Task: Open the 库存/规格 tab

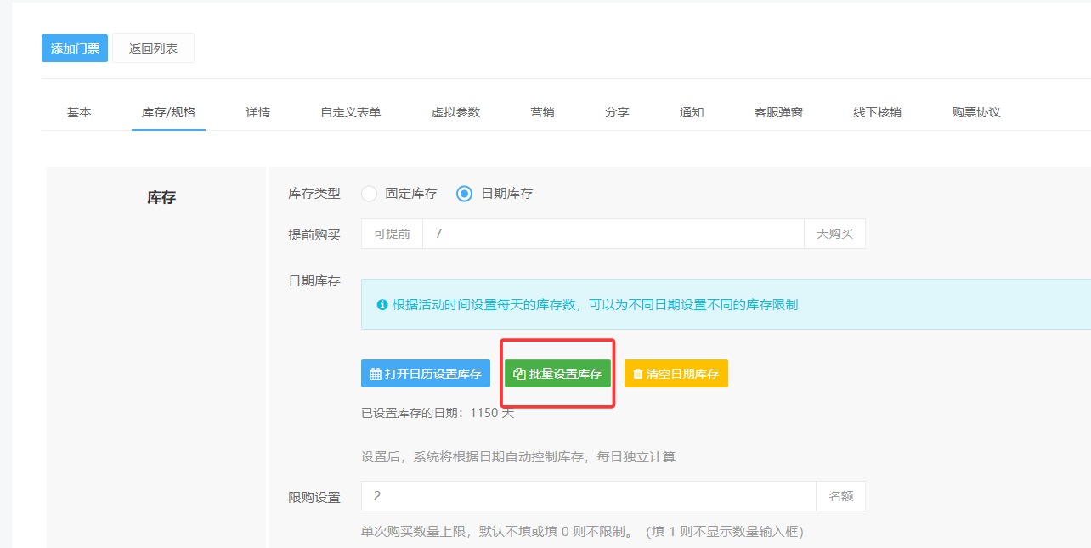Action: (x=168, y=112)
